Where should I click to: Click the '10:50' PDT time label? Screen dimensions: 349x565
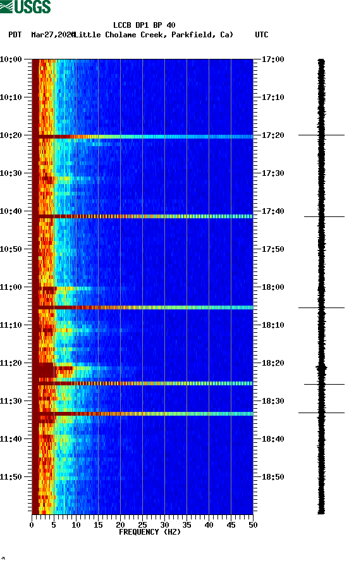pos(11,249)
